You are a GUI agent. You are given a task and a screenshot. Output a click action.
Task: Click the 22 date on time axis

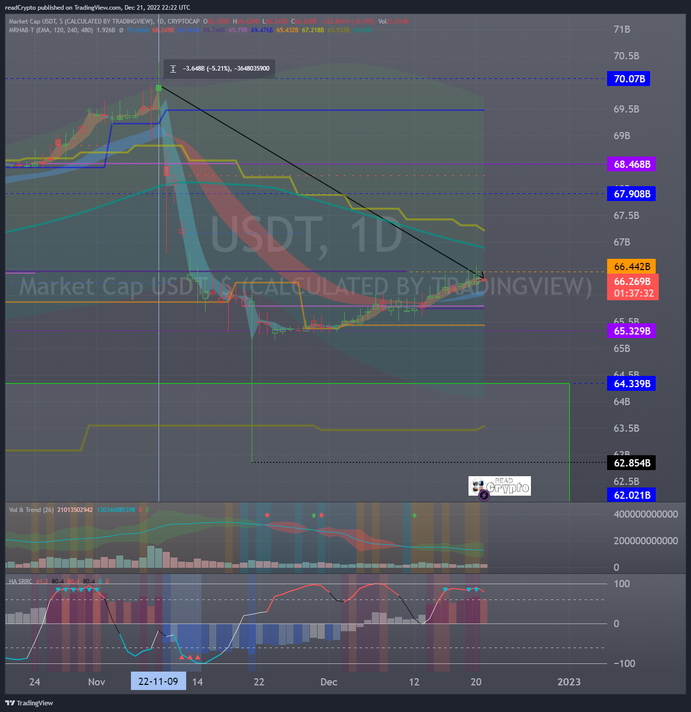click(259, 682)
